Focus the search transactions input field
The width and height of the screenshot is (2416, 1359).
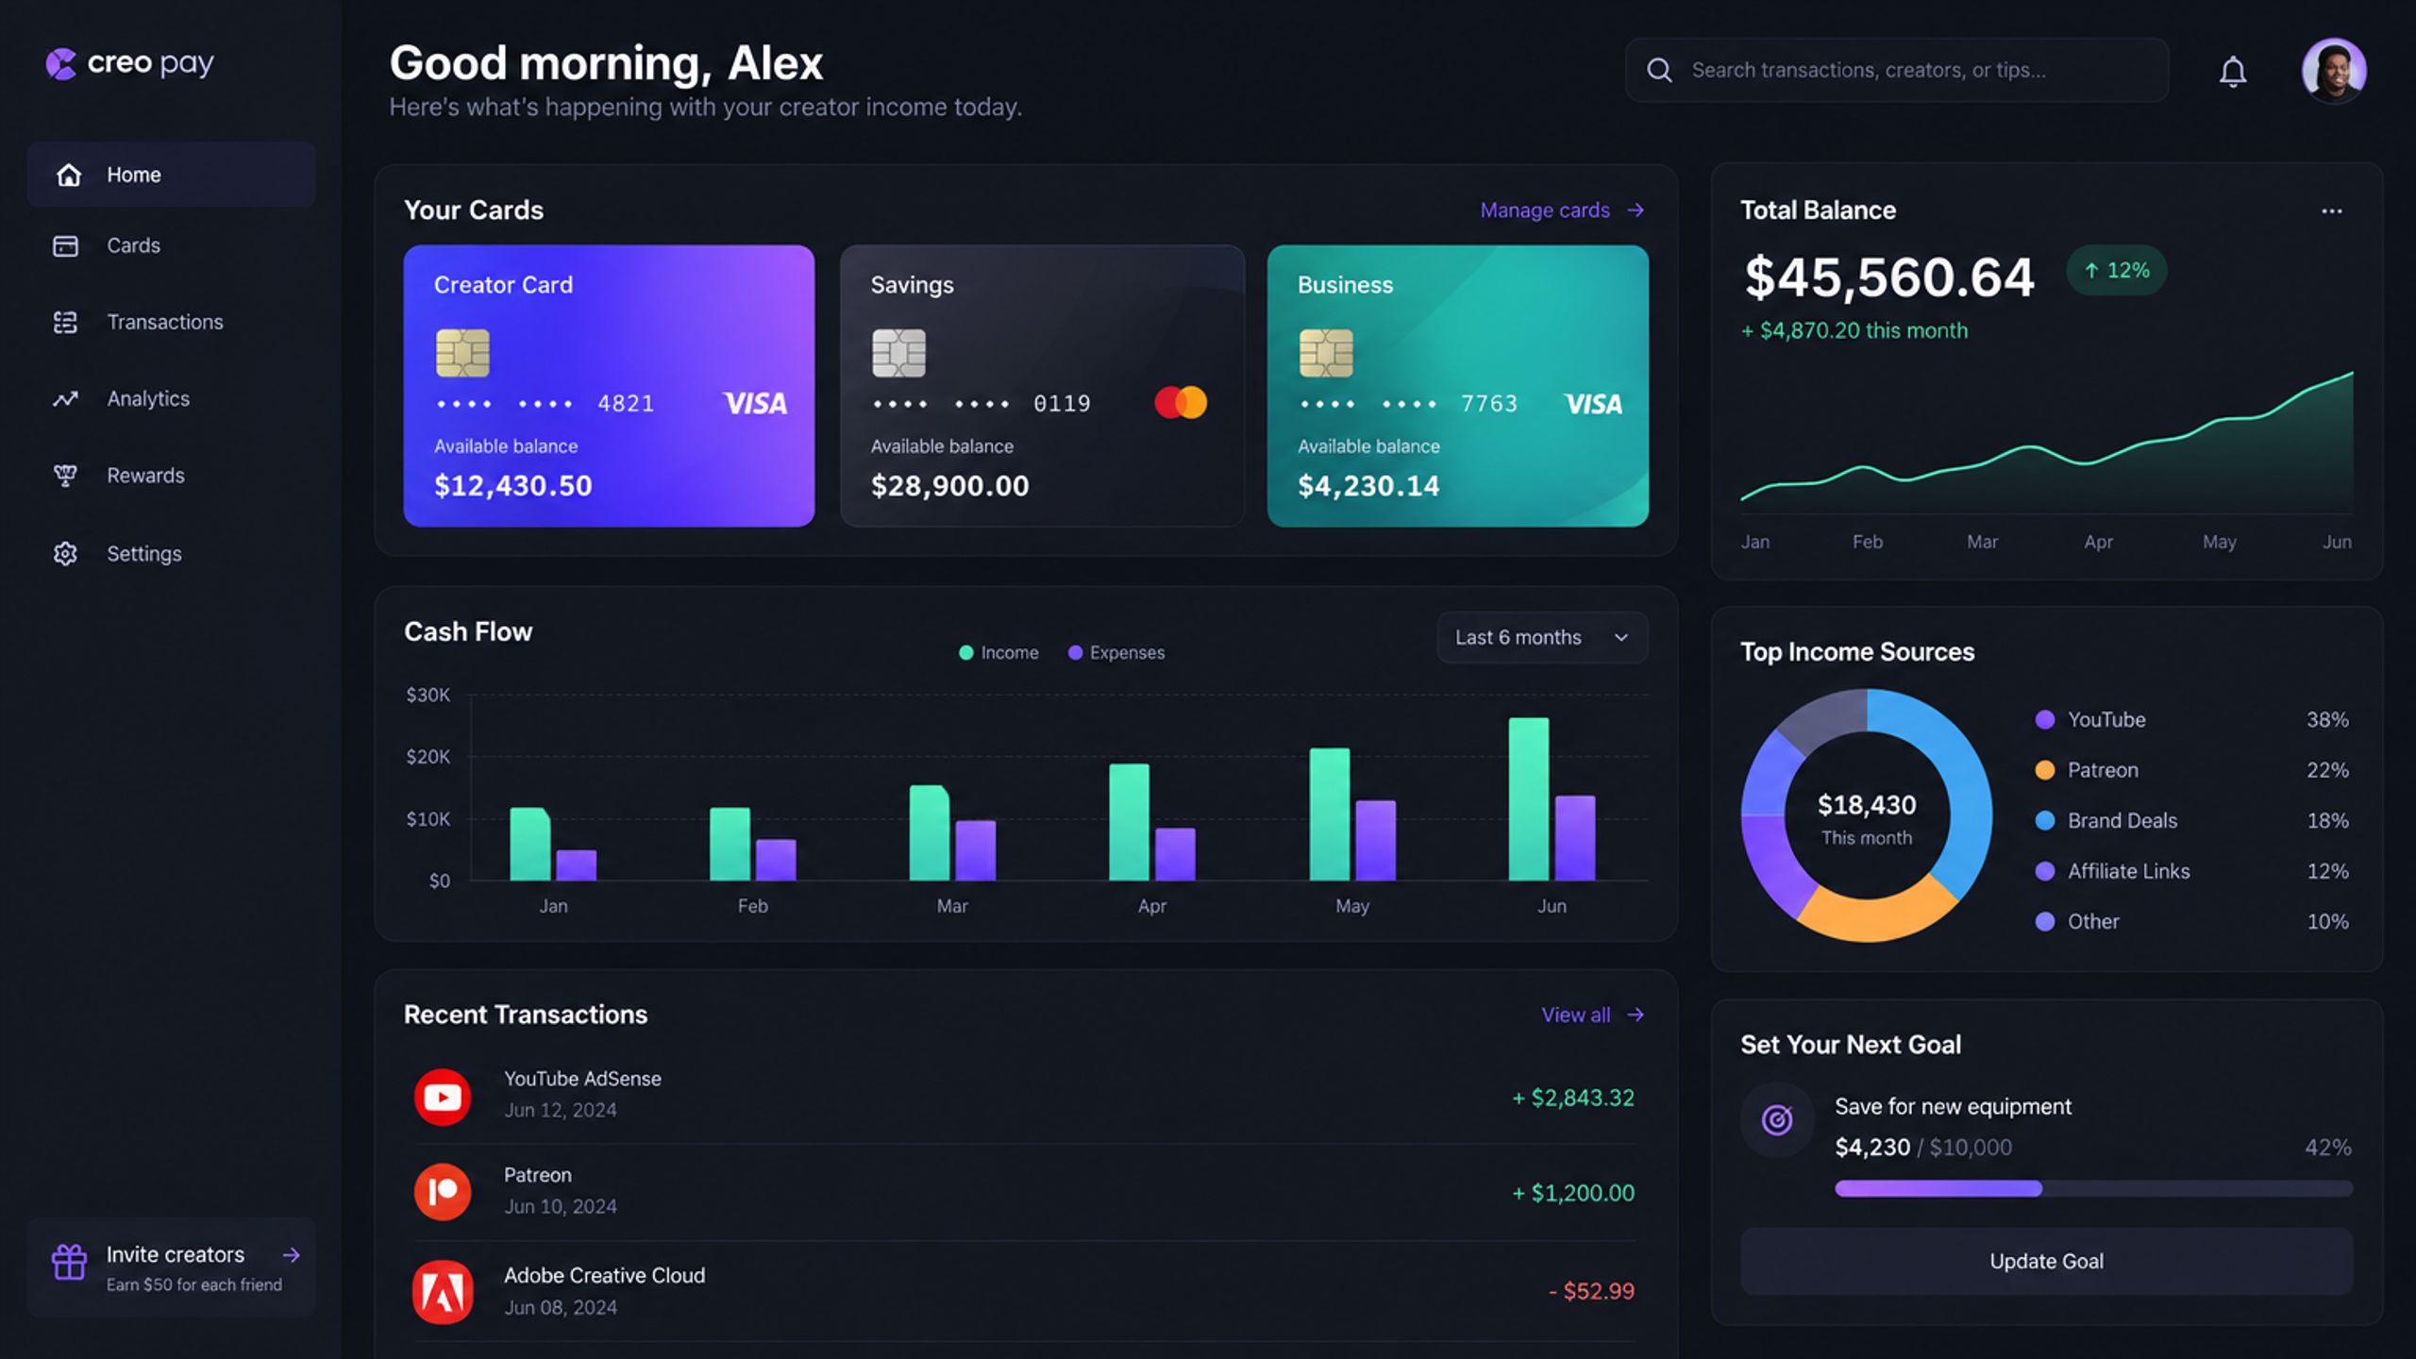click(1897, 70)
